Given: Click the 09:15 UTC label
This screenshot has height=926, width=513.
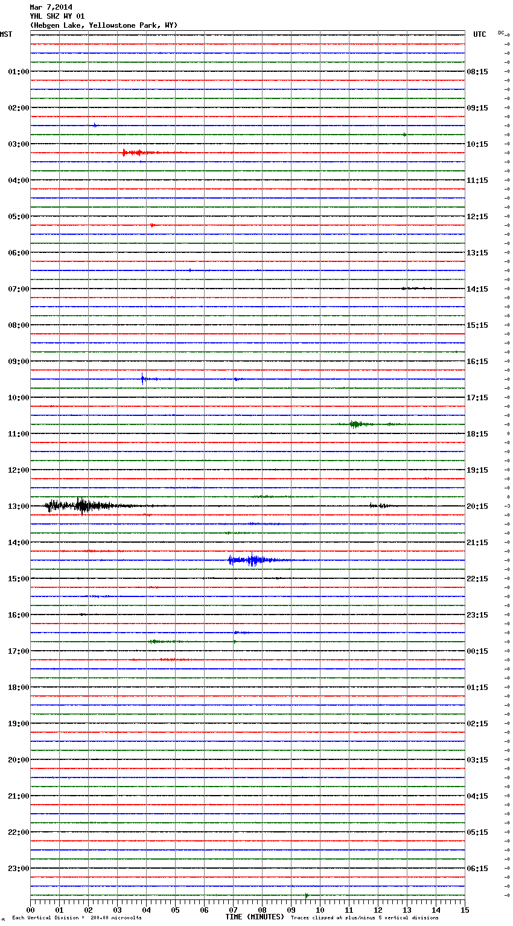Looking at the screenshot, I should [x=477, y=108].
